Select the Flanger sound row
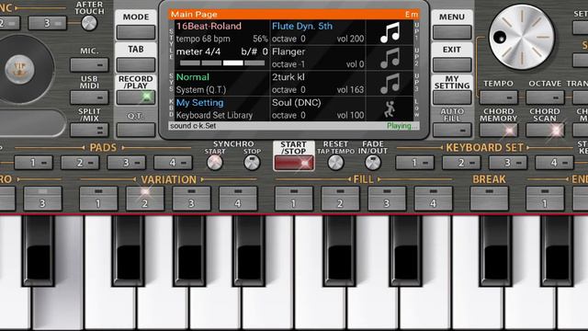The image size is (588, 331). pos(318,58)
